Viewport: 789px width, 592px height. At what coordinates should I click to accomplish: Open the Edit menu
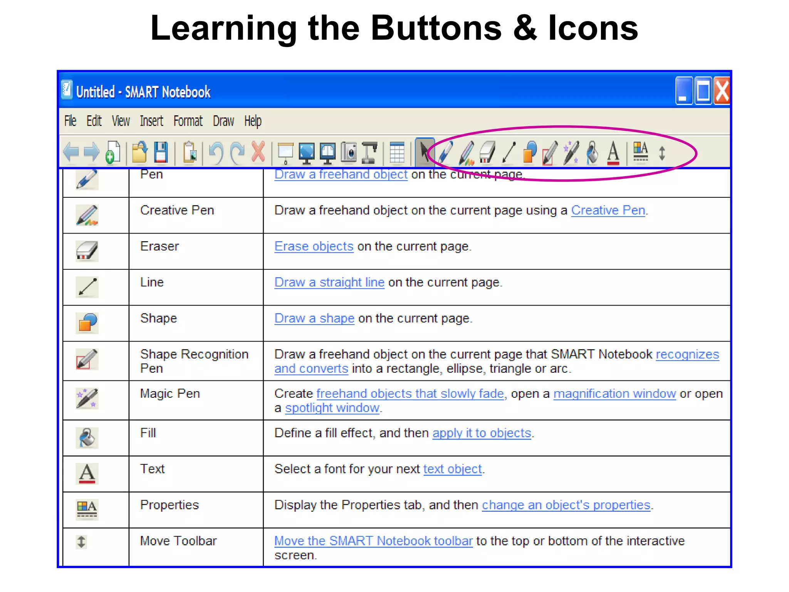click(94, 121)
